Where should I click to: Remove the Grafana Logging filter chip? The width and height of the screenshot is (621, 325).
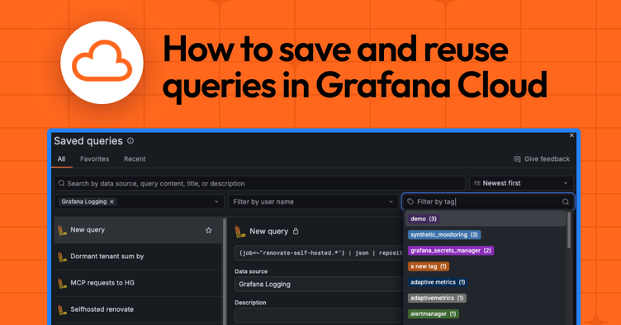(111, 201)
